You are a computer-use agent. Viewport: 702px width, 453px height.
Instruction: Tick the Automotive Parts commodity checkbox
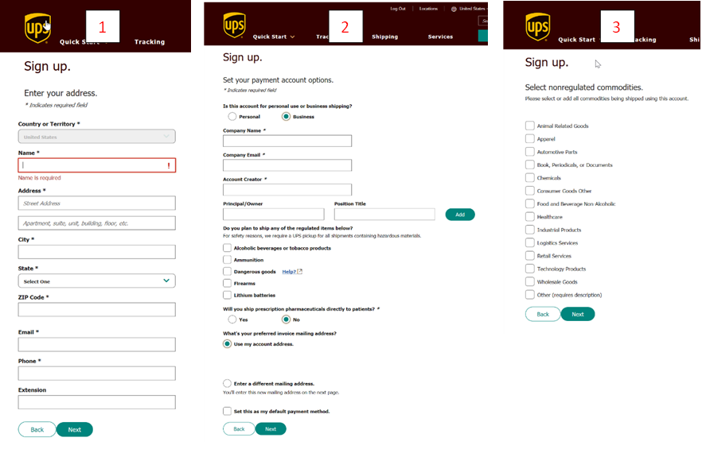pos(530,152)
